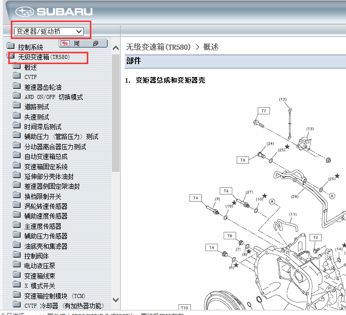This screenshot has height=315, width=346.
Task: Open the 分动器离合器压力测试 folder icon
Action: pyautogui.click(x=16, y=145)
